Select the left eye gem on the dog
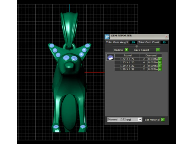 pyautogui.click(x=66, y=58)
